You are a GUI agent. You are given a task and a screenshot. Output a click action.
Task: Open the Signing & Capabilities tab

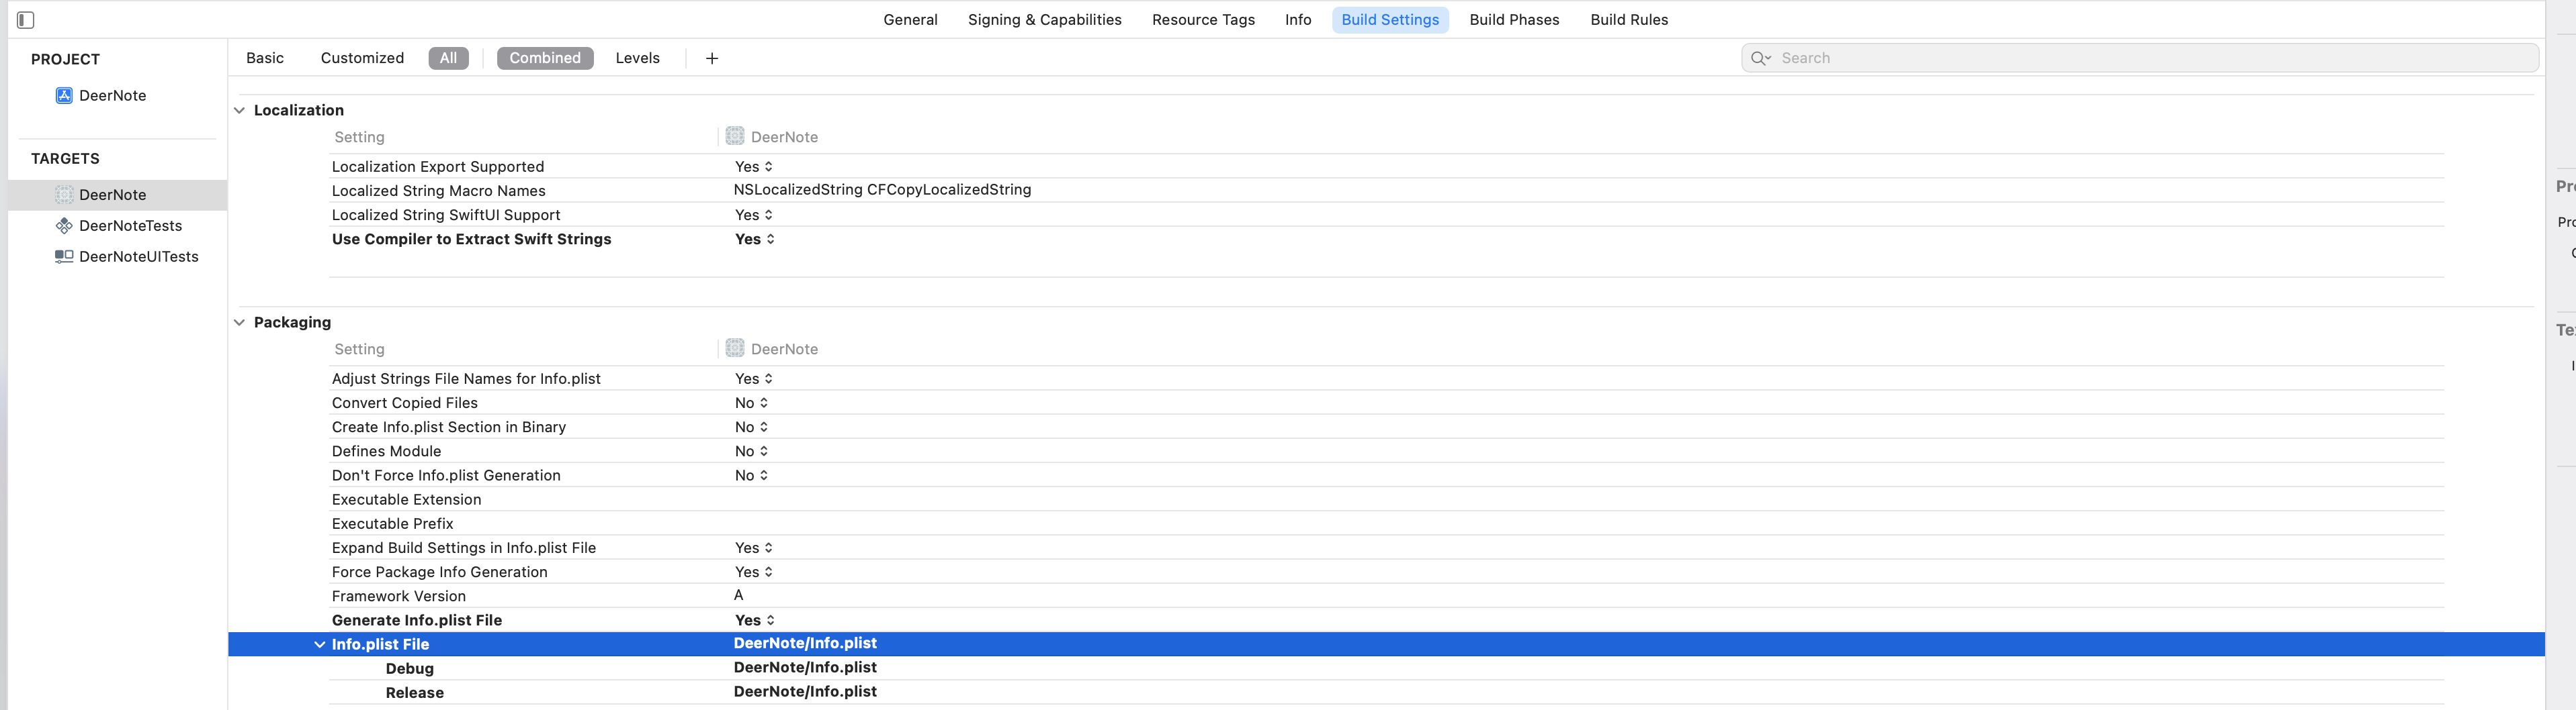(1044, 20)
